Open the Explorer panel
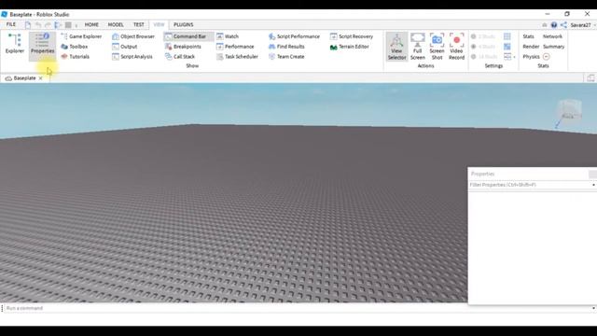The image size is (597, 336). [x=15, y=43]
